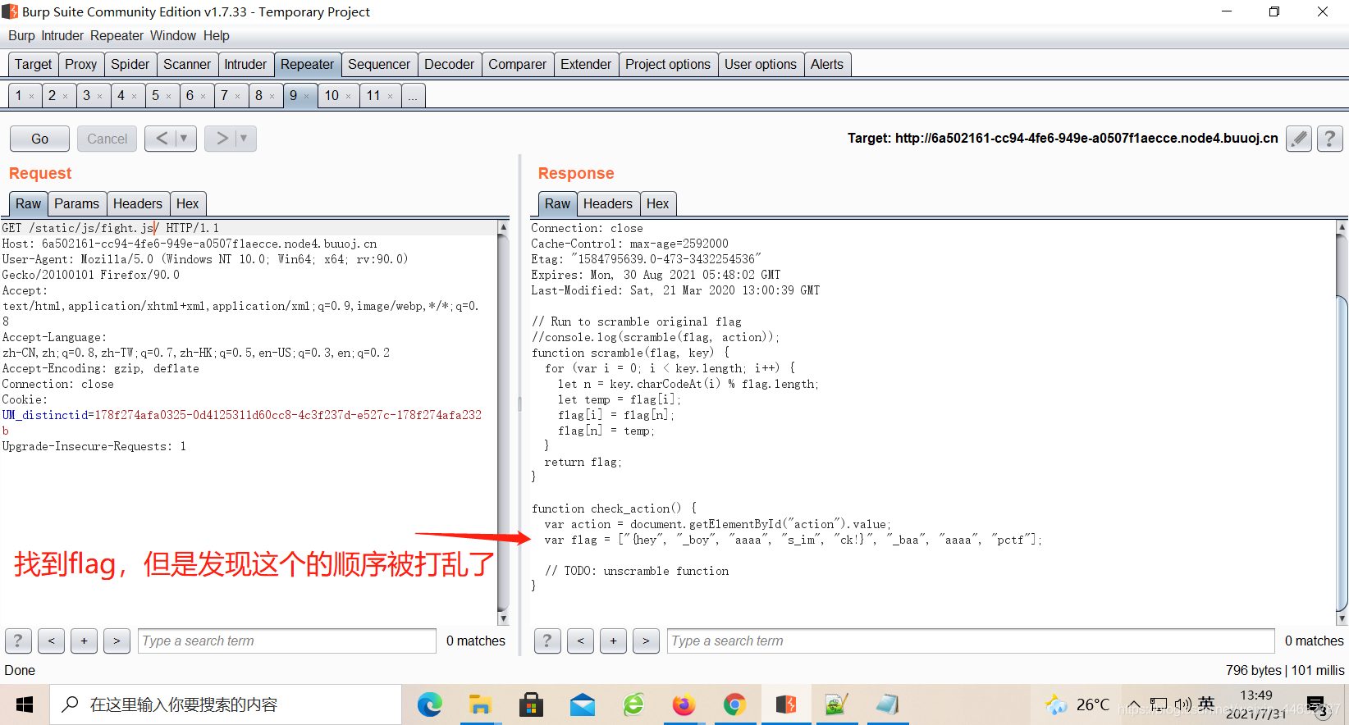The height and width of the screenshot is (725, 1349).
Task: Open Repeater help question mark icon
Action: [1330, 139]
